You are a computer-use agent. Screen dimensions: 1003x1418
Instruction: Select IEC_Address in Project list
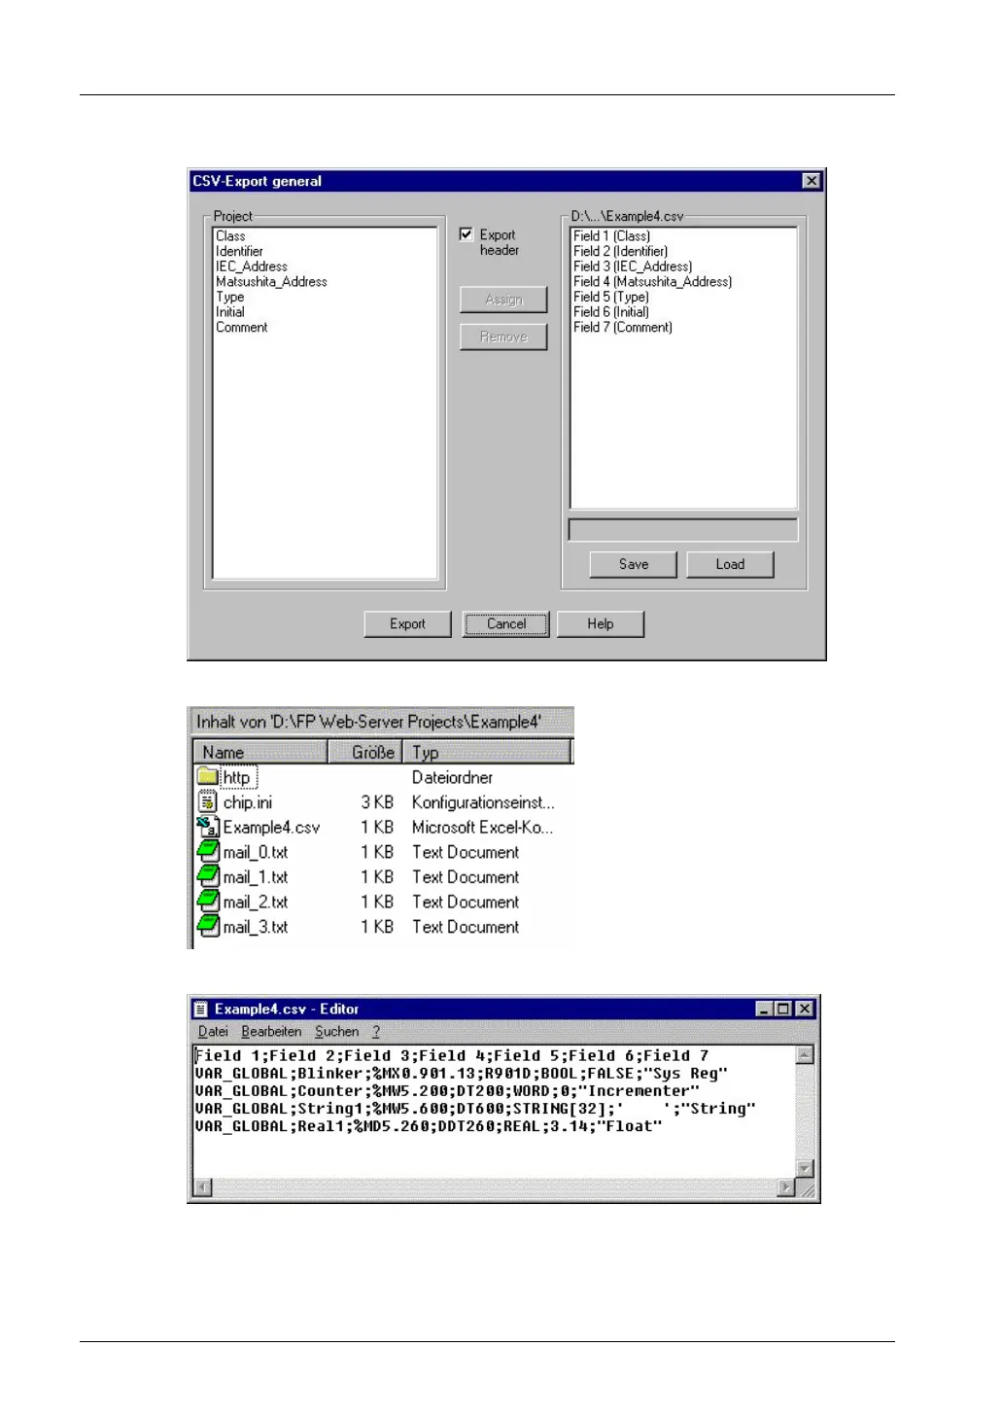click(252, 266)
